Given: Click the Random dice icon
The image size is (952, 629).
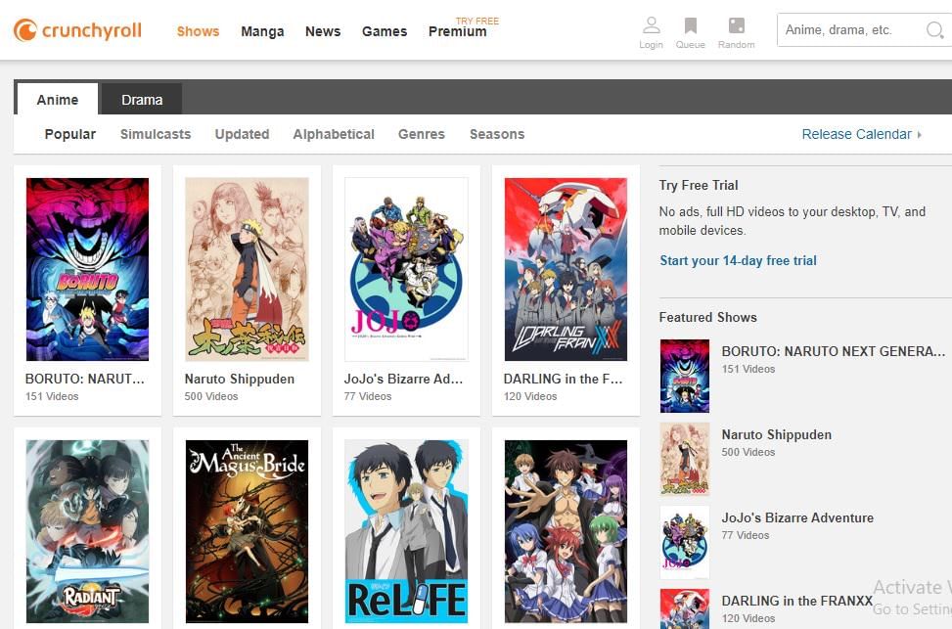Looking at the screenshot, I should pos(736,26).
